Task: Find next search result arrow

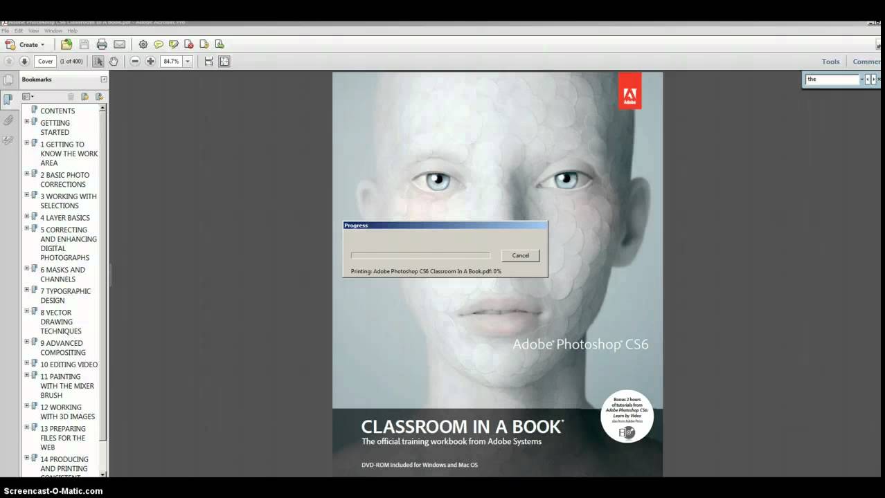Action: click(x=874, y=80)
